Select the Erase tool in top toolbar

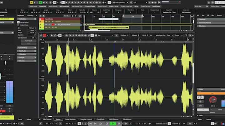click(72, 2)
